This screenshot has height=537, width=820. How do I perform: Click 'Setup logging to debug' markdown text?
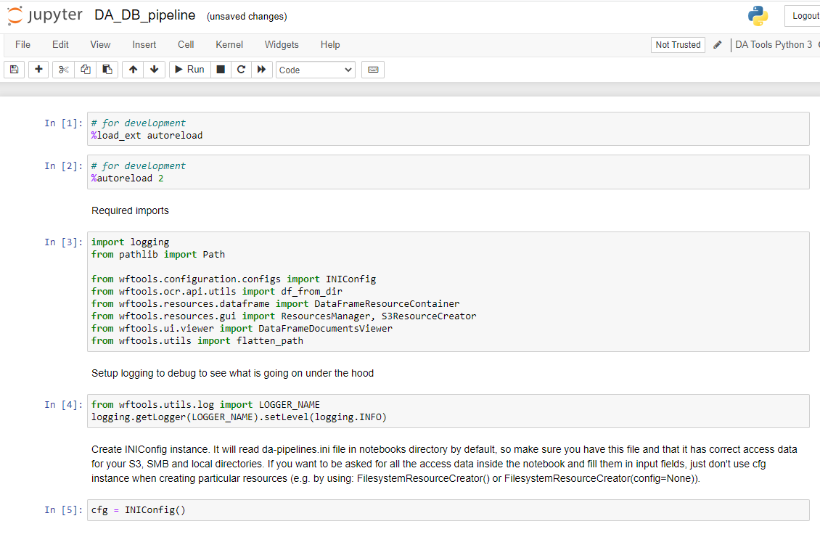pyautogui.click(x=232, y=373)
